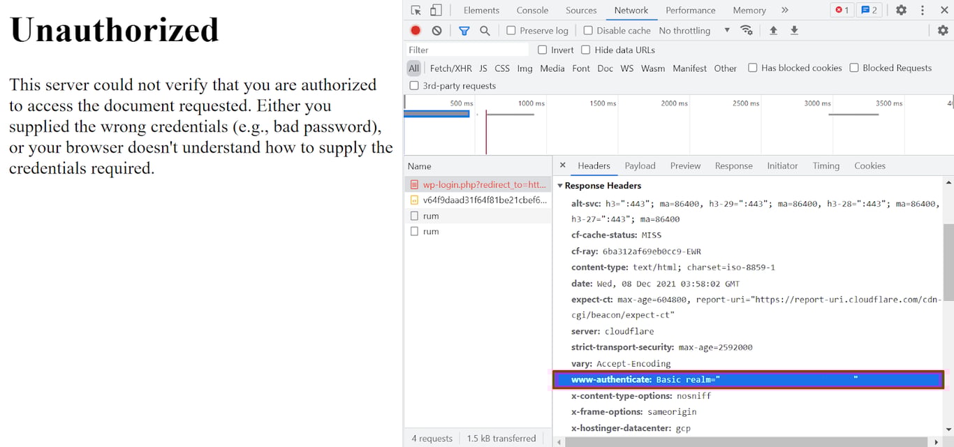Open DevTools settings gear
This screenshot has width=954, height=447.
901,10
